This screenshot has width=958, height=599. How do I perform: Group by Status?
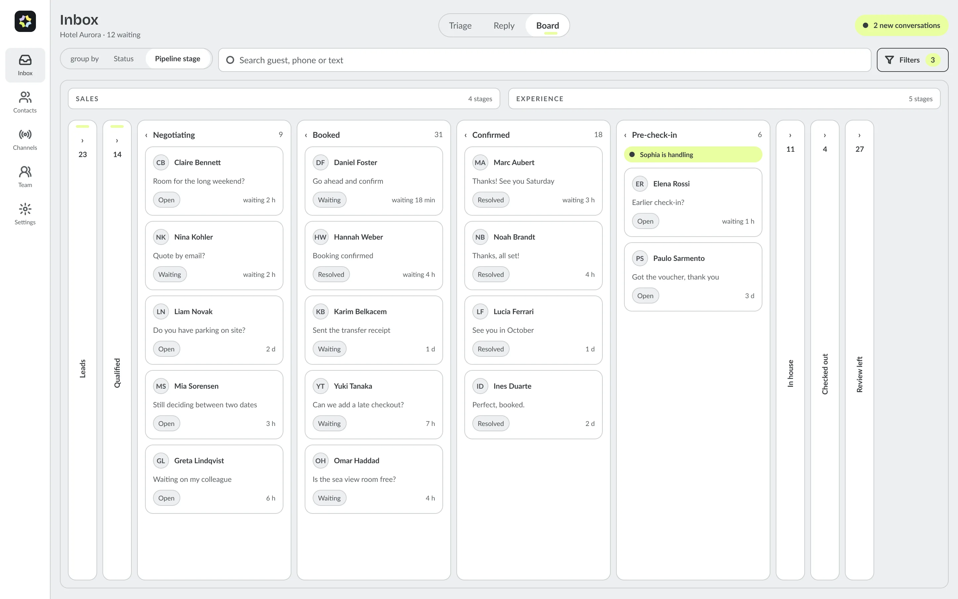click(123, 59)
